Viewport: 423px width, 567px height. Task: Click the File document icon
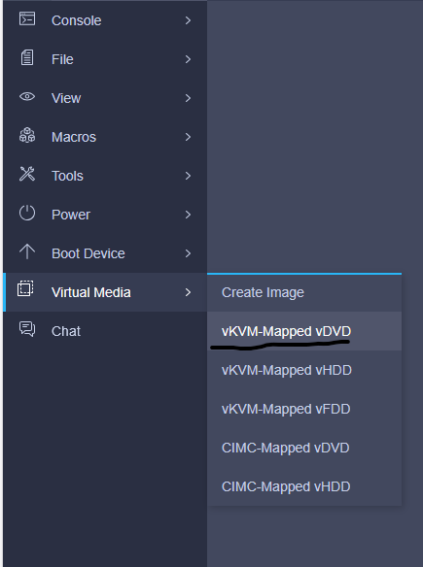(27, 58)
